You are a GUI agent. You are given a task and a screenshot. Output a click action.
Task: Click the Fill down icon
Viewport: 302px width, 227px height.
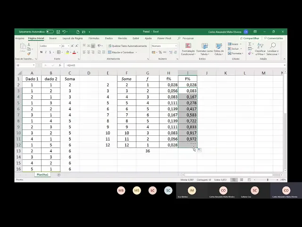[250, 49]
